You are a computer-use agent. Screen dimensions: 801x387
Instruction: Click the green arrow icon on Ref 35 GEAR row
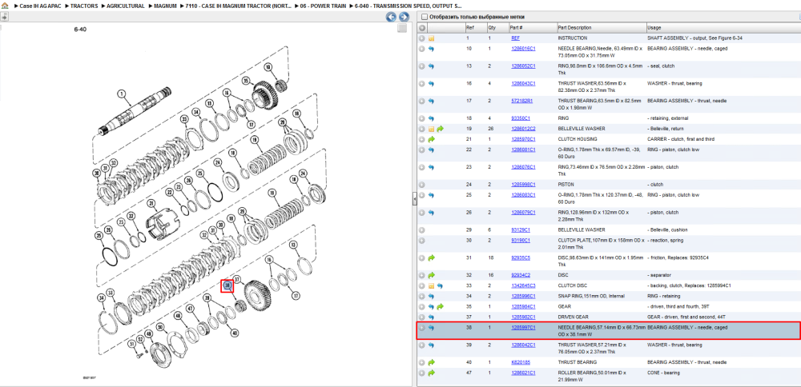coord(440,306)
